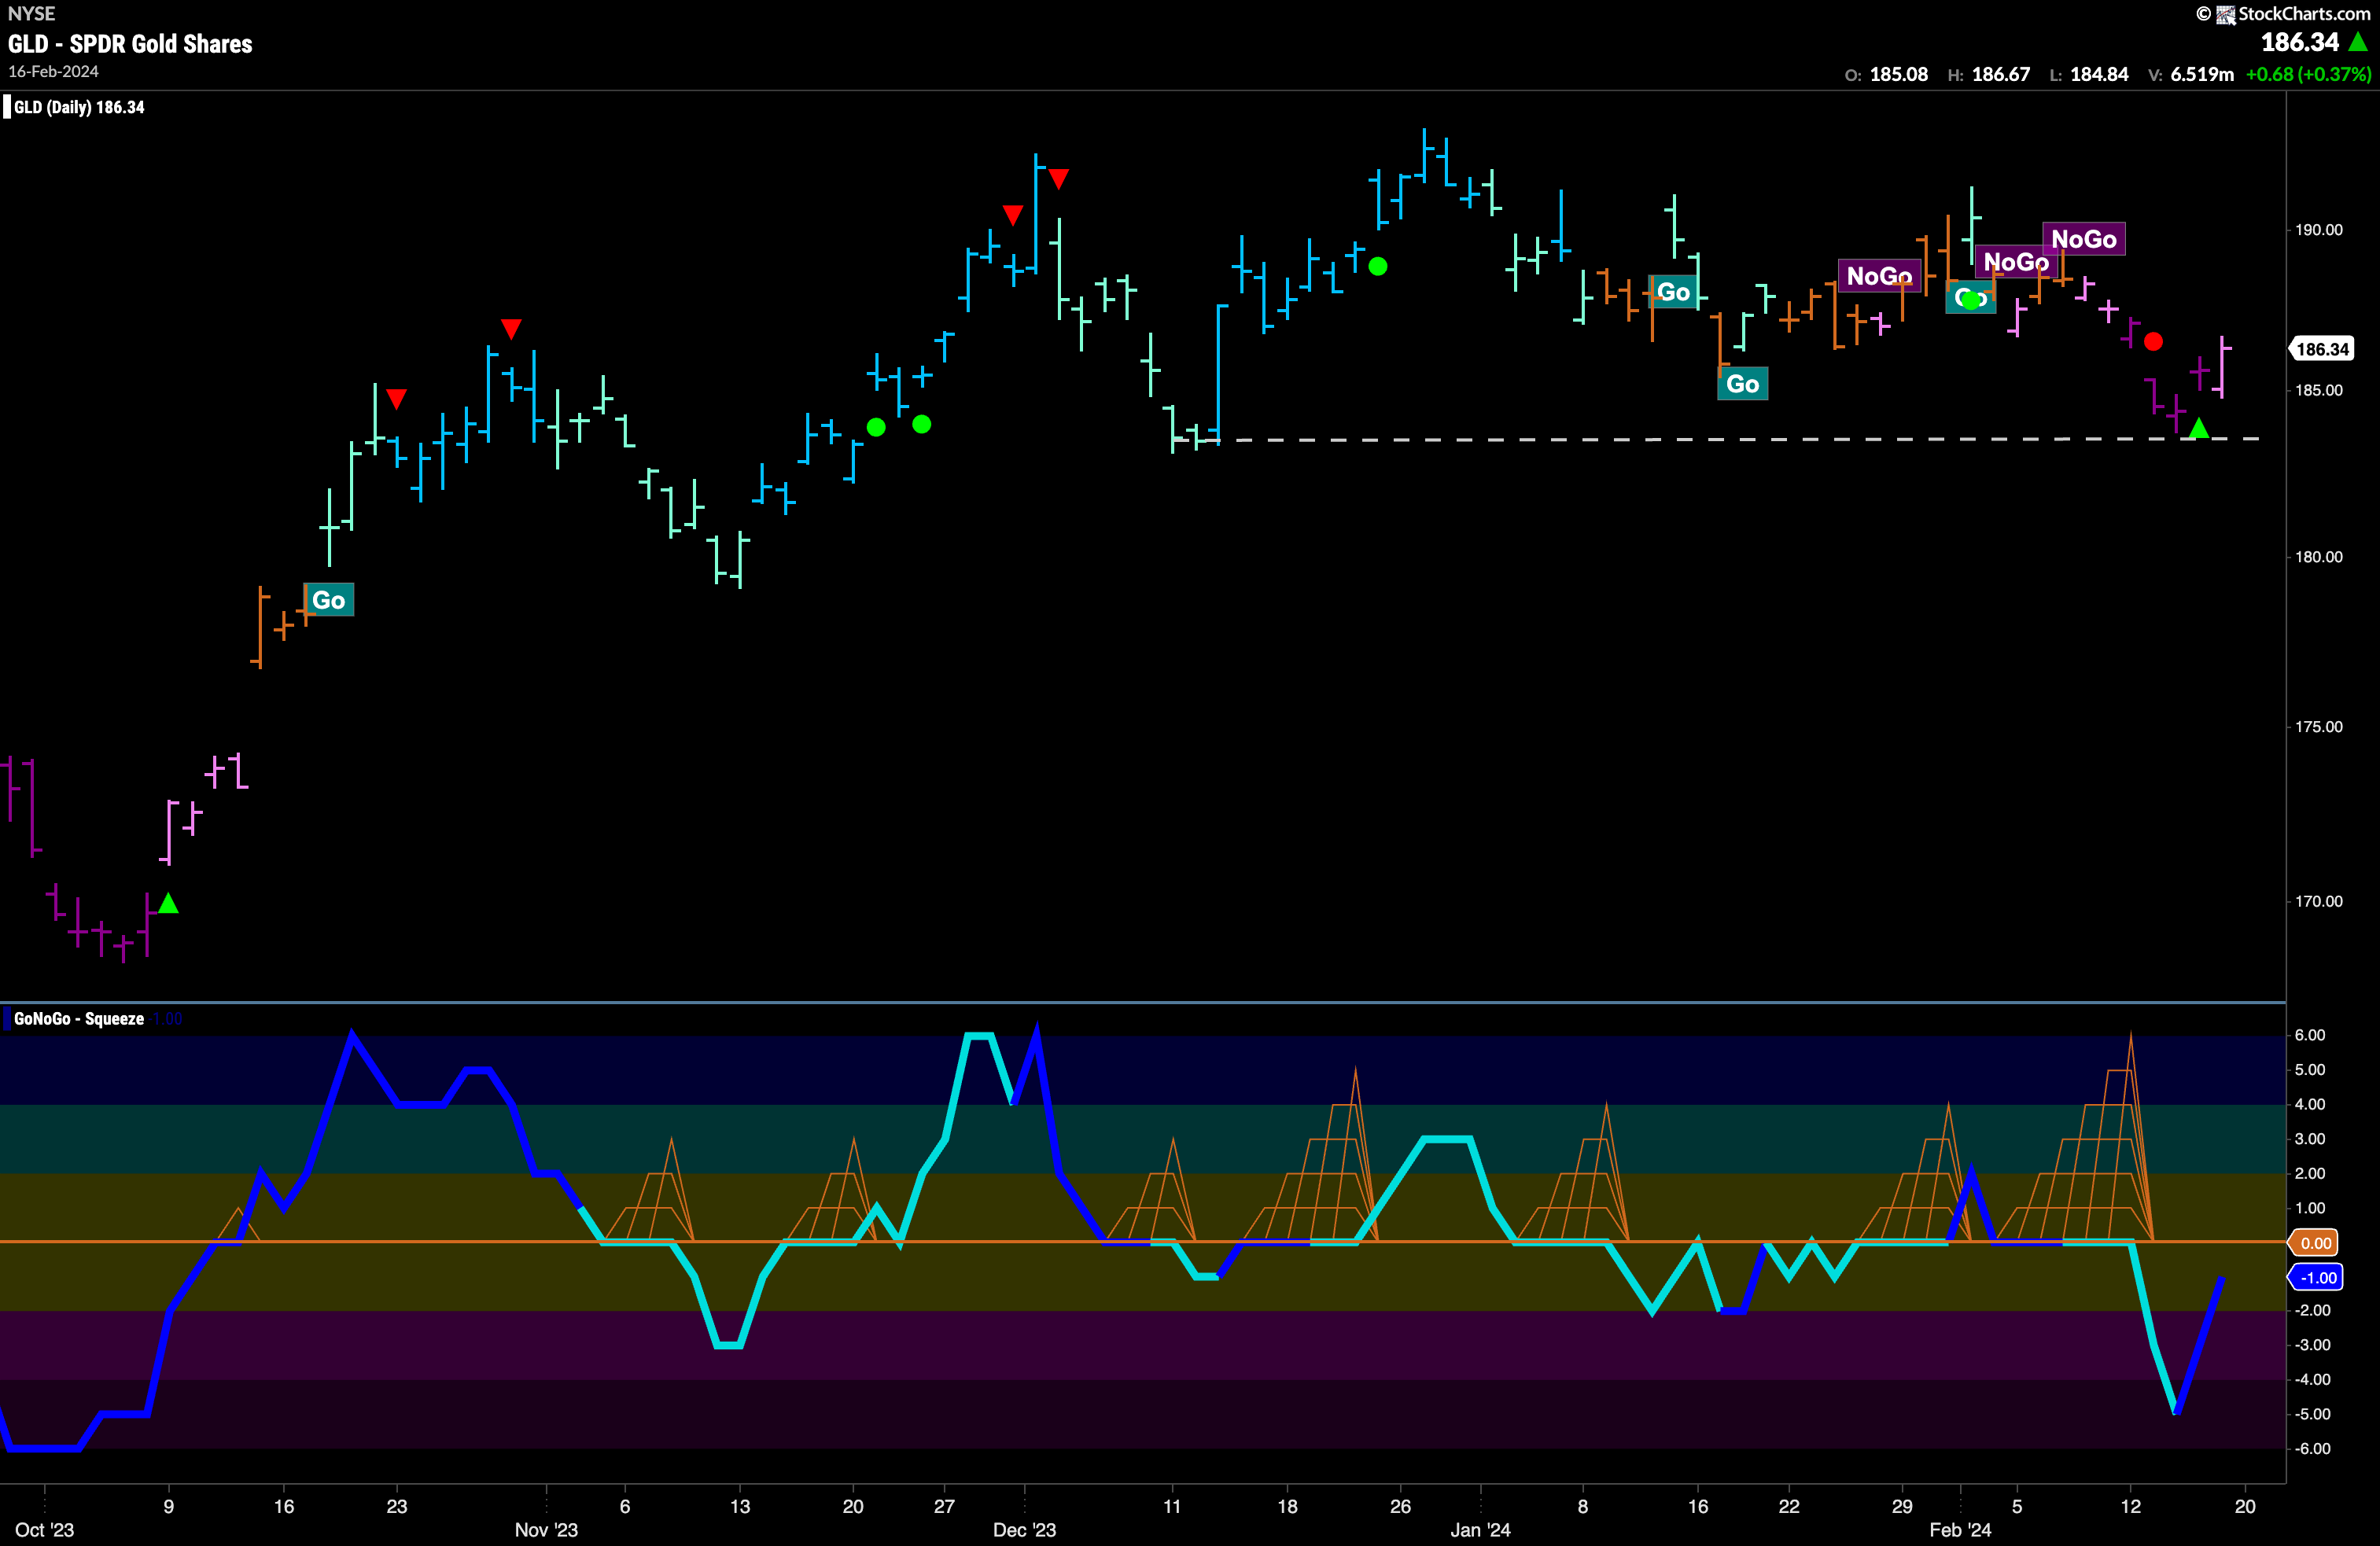The width and height of the screenshot is (2380, 1546).
Task: Click the 185.00 price axis label
Action: point(2319,390)
